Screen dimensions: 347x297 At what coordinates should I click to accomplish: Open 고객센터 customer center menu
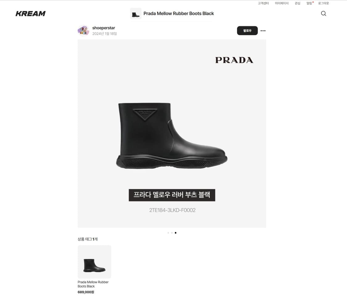point(263,3)
